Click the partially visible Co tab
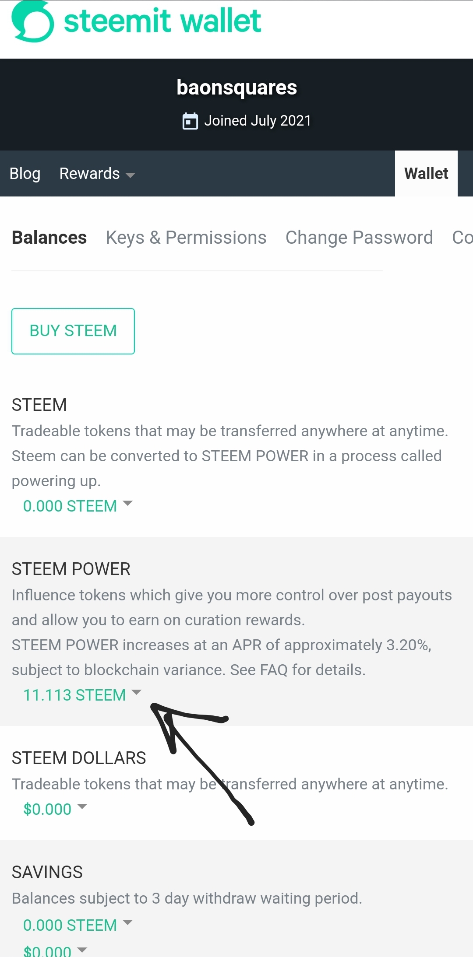 (x=462, y=238)
